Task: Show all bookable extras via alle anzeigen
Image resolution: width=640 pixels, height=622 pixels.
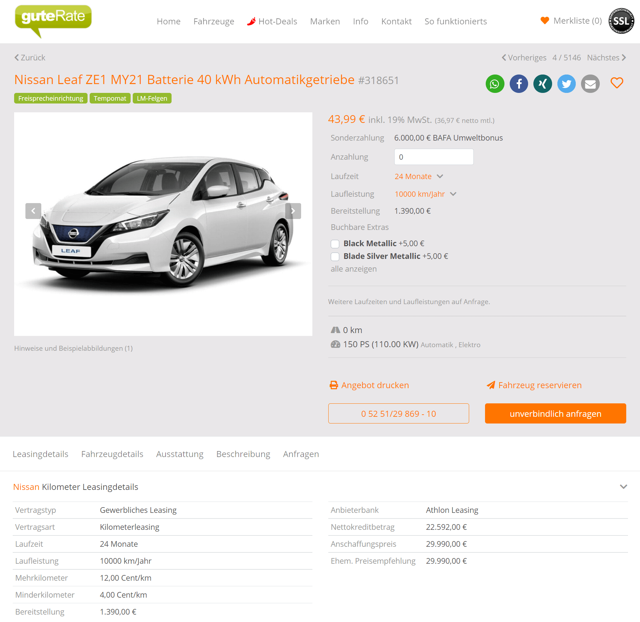Action: pos(354,269)
